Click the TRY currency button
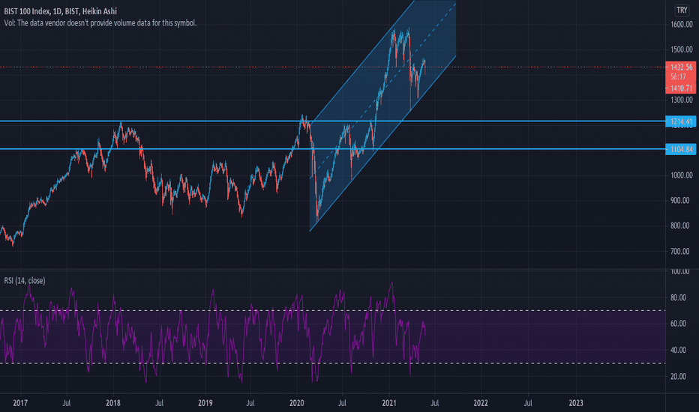Viewport: 699px width, 412px height. (x=682, y=10)
